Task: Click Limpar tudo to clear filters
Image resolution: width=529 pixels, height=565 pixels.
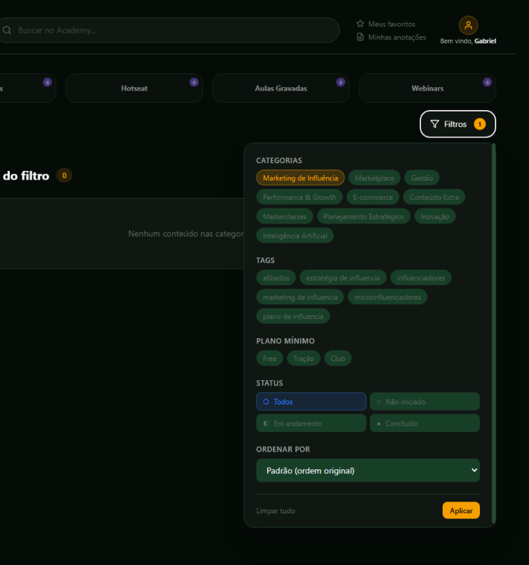Action: pos(276,511)
